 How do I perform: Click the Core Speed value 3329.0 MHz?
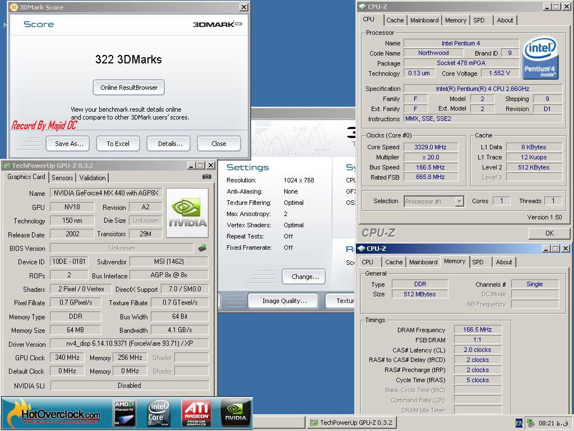click(430, 147)
